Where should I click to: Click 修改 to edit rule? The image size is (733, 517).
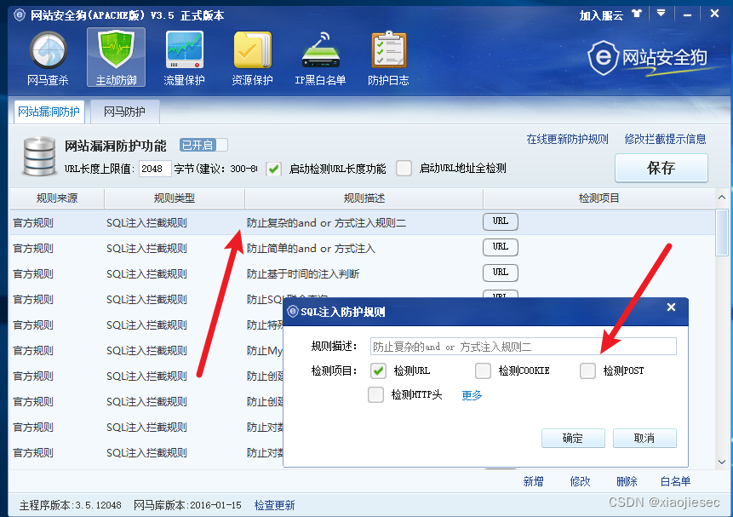[x=580, y=481]
